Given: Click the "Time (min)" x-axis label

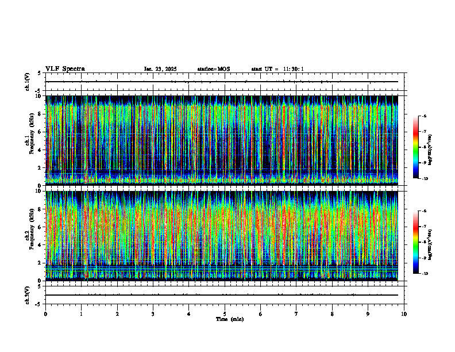Looking at the screenshot, I should pos(230,319).
